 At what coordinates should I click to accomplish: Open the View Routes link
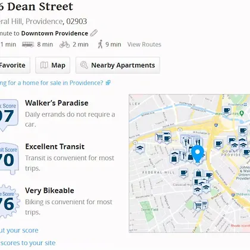144,45
